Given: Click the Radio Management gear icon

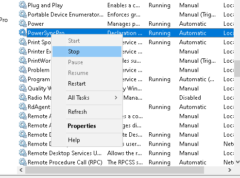Looking at the screenshot, I should (x=23, y=97).
